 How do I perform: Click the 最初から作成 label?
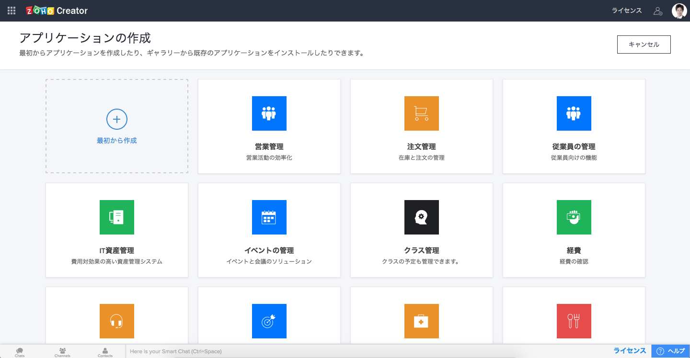point(117,141)
